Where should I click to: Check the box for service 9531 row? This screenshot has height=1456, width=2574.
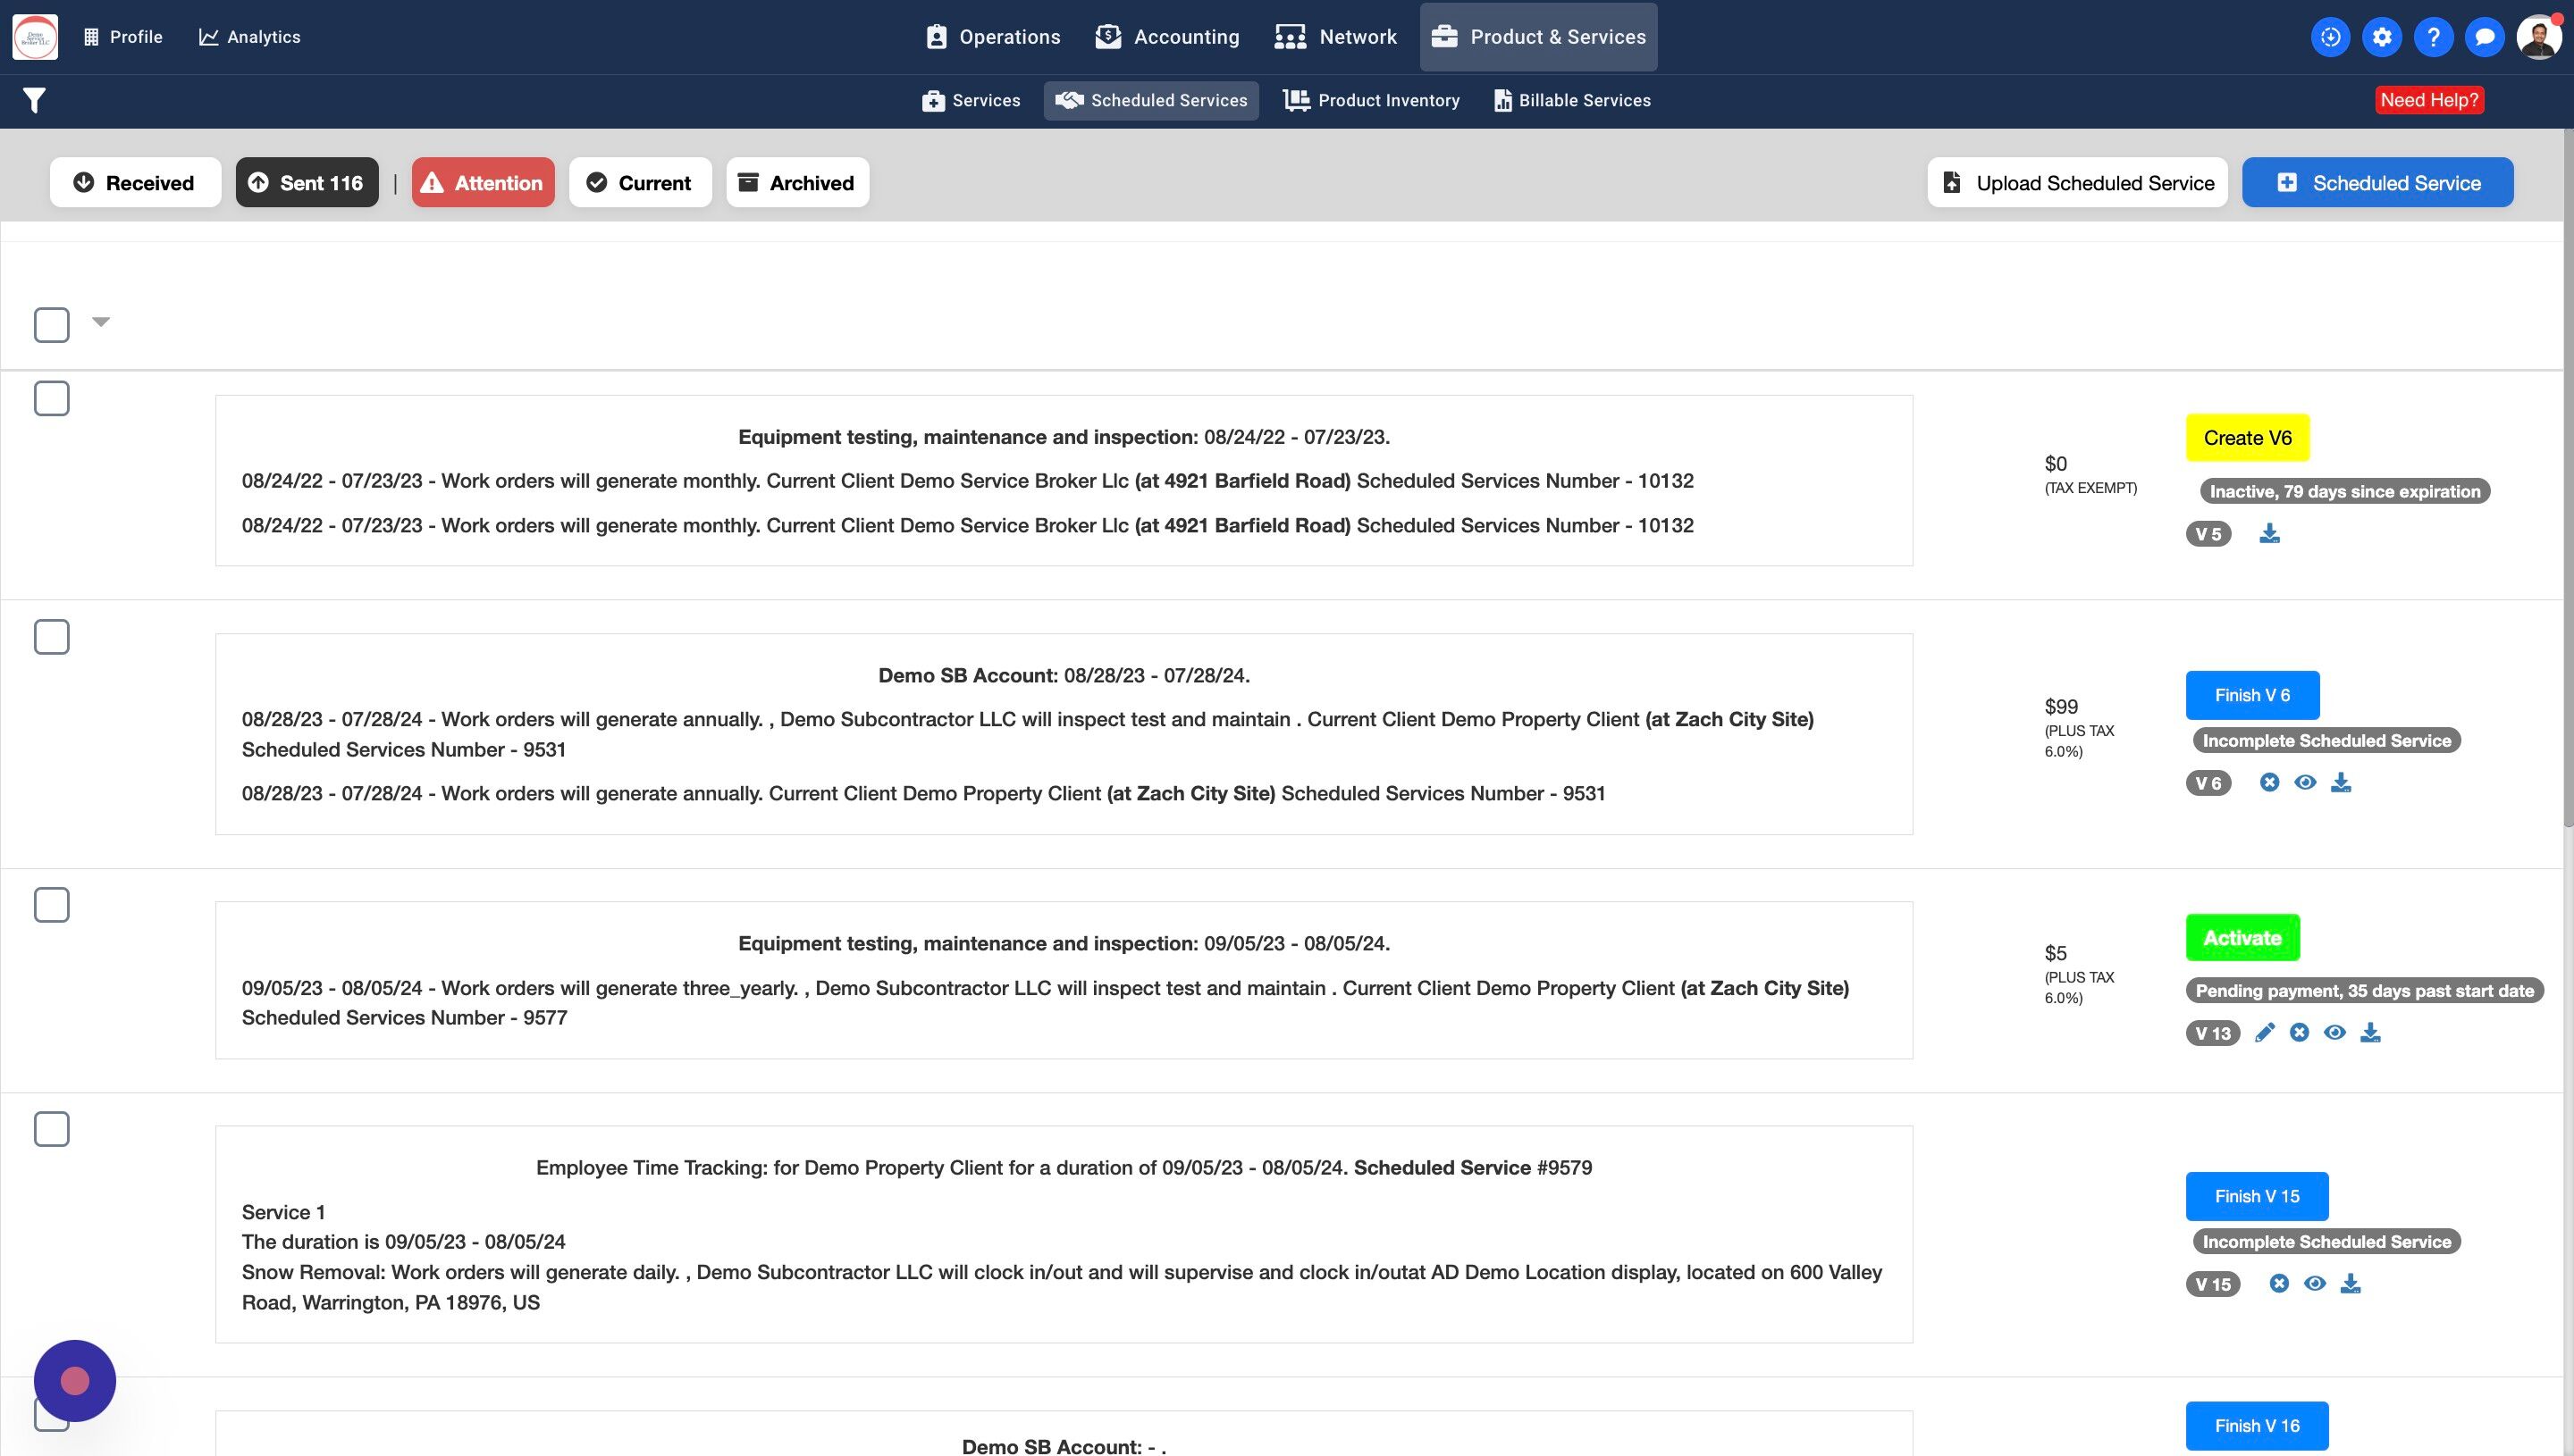click(52, 637)
